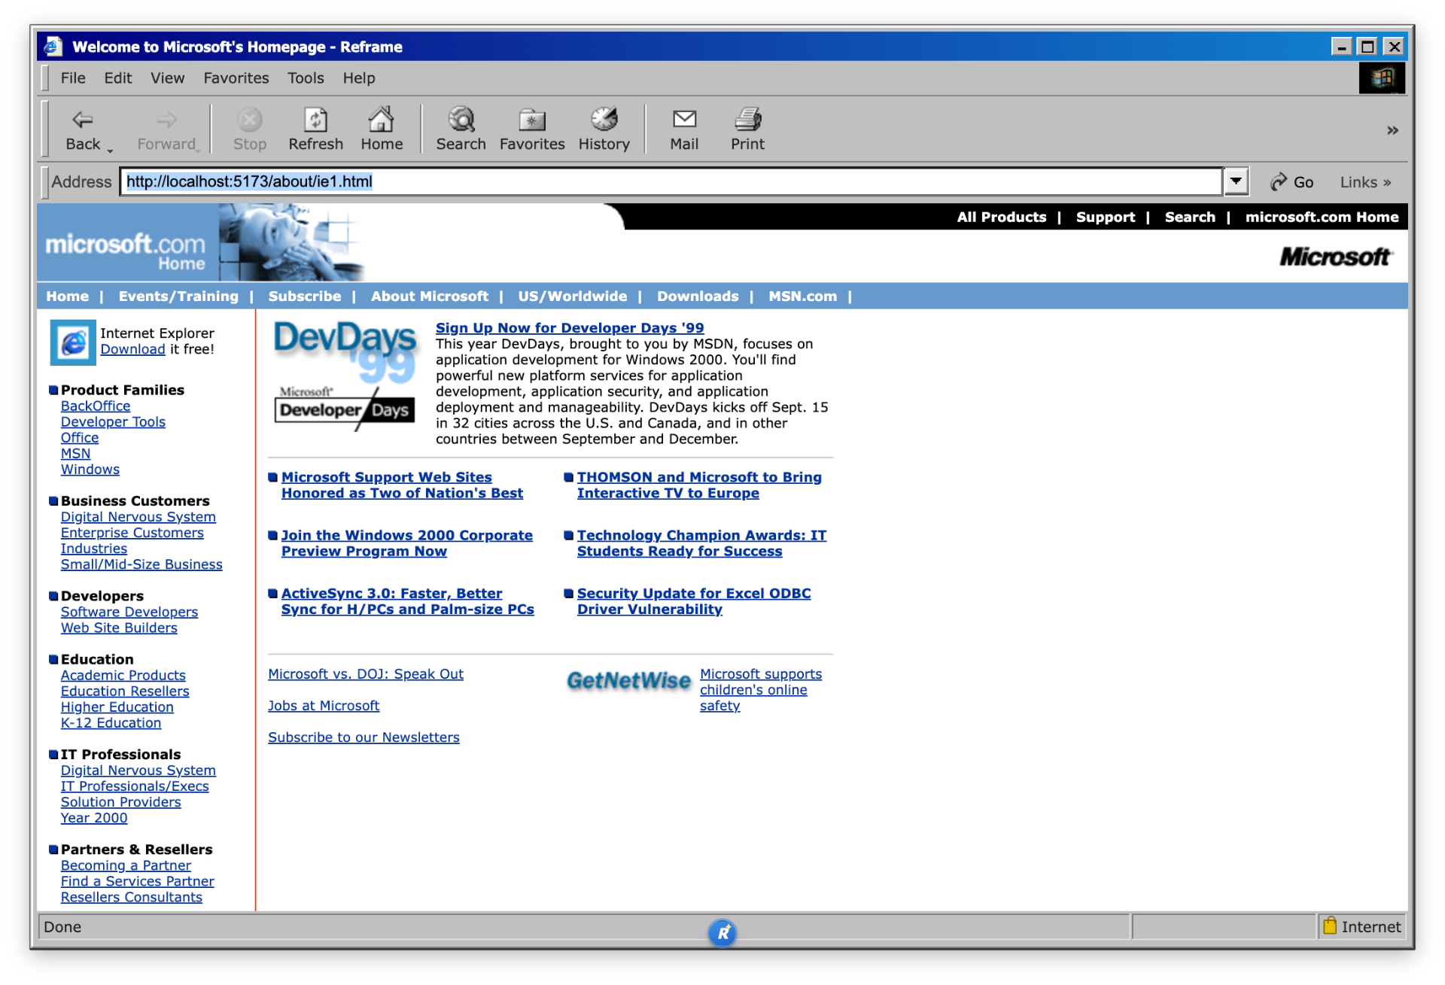Open the Edit menu
The height and width of the screenshot is (985, 1445).
pyautogui.click(x=117, y=78)
